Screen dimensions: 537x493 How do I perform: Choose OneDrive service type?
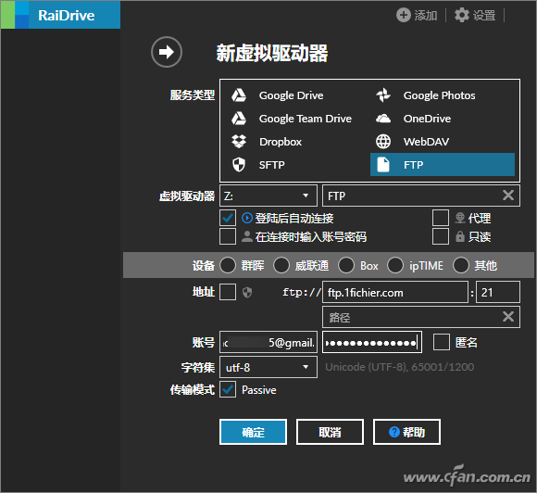(443, 119)
